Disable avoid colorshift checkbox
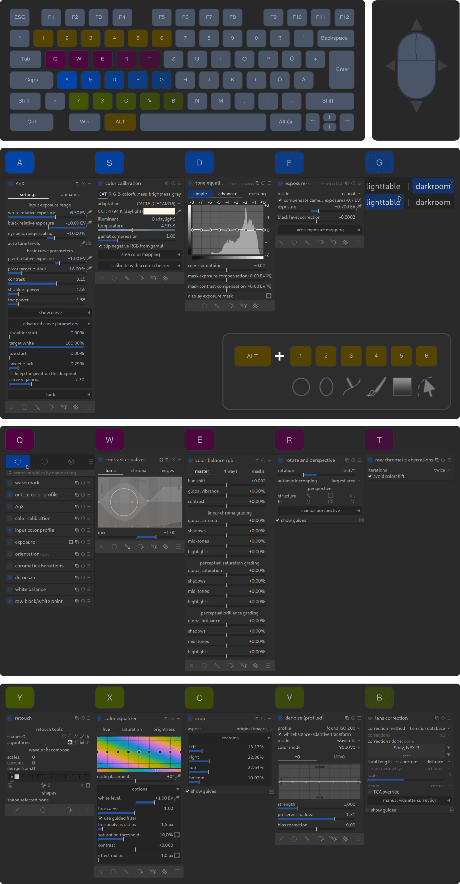The image size is (460, 884). tap(370, 476)
